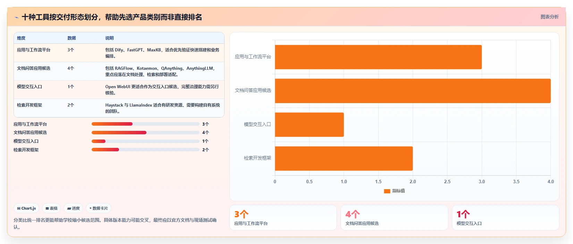573x244 pixels.
Task: Click the 维度 table column header
Action: pyautogui.click(x=21, y=38)
